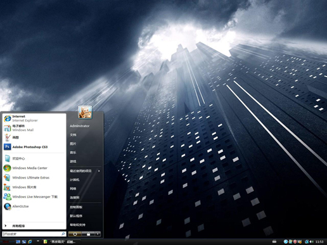Expand All Programs (所有程序) list
This screenshot has width=327, height=245.
(34, 226)
